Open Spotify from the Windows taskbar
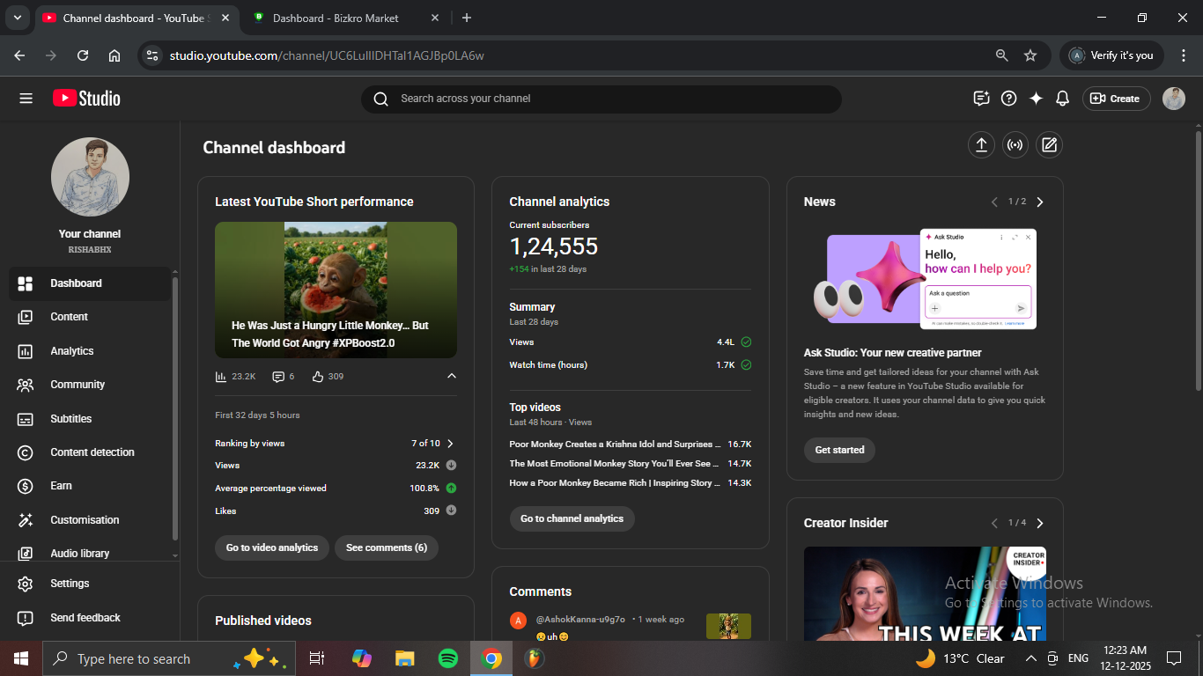 click(447, 658)
